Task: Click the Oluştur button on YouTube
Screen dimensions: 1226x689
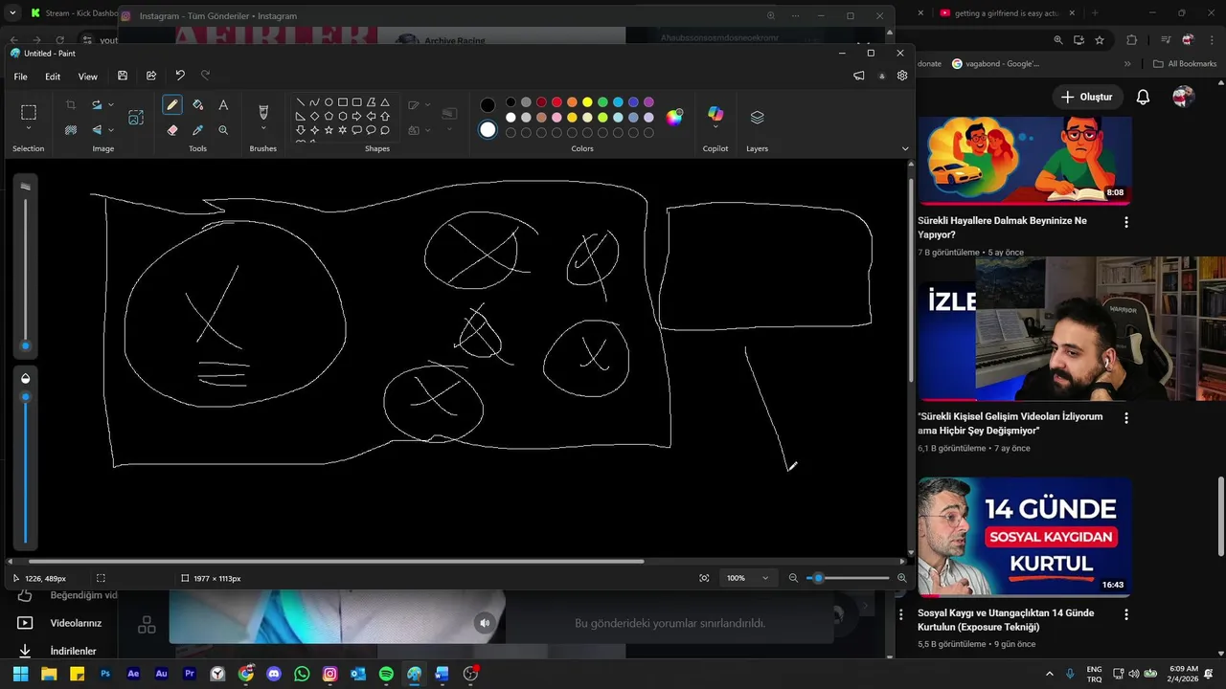Action: point(1087,97)
